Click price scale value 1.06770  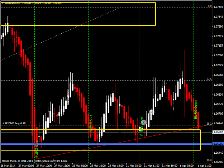(x=218, y=104)
